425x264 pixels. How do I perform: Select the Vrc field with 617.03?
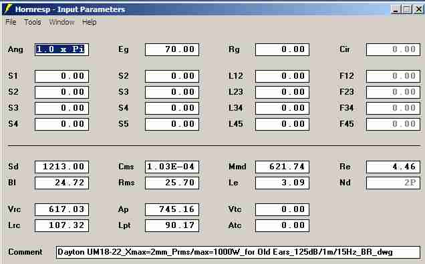[61, 209]
